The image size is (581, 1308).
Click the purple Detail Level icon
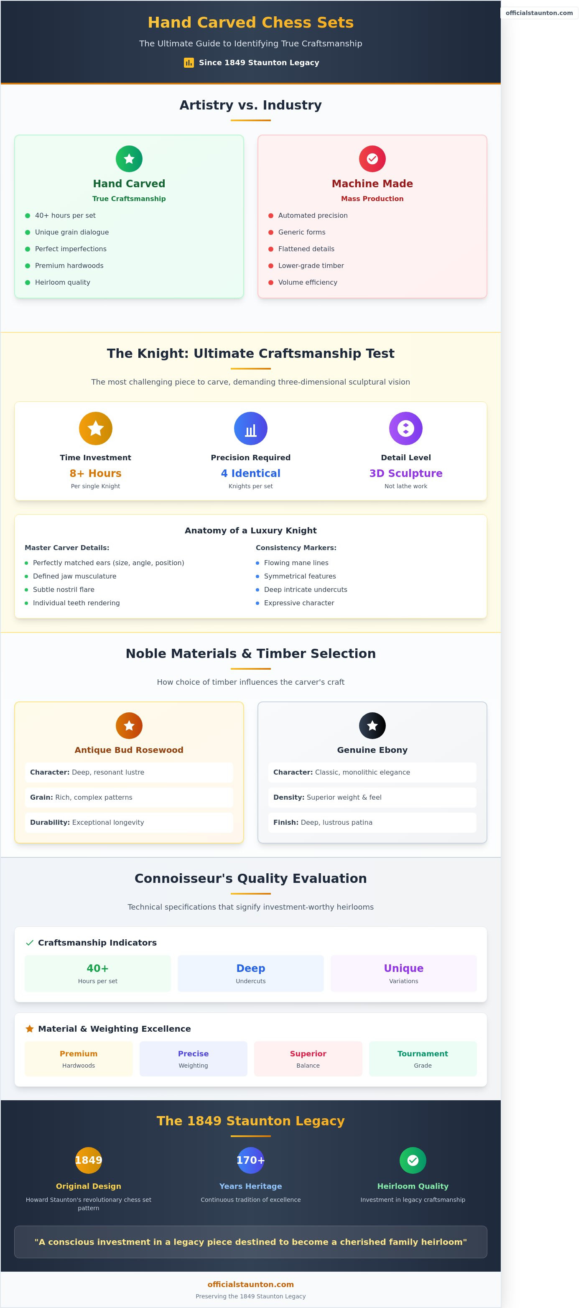click(x=406, y=428)
